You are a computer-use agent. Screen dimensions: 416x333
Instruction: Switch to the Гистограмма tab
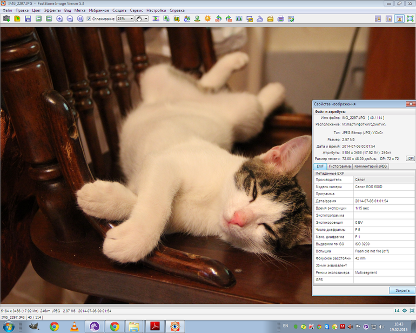point(340,166)
